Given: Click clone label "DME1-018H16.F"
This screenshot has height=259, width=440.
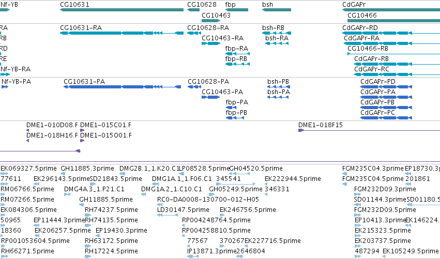Looking at the screenshot, I should coord(52,135).
